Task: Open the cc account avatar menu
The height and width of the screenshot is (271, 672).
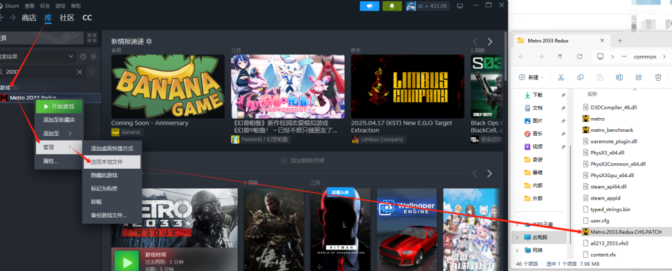Action: (411, 5)
